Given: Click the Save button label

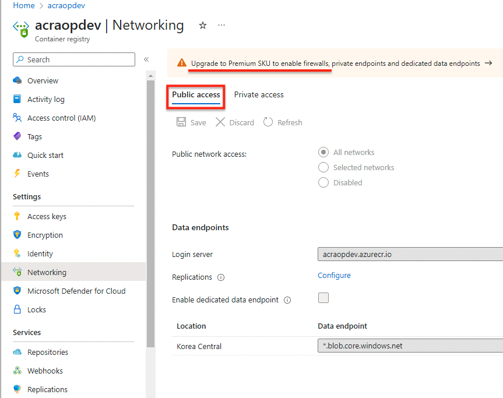Looking at the screenshot, I should click(198, 122).
